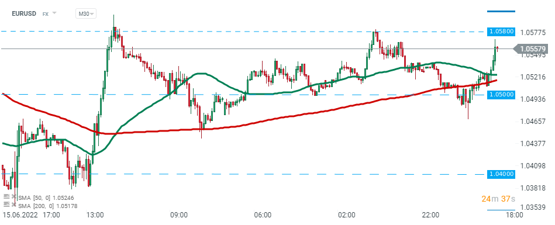Click the current price tag 1.05579
The height and width of the screenshot is (225, 555).
click(x=533, y=49)
